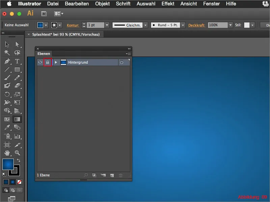
Task: Pick the Warp tool
Action: click(7, 102)
